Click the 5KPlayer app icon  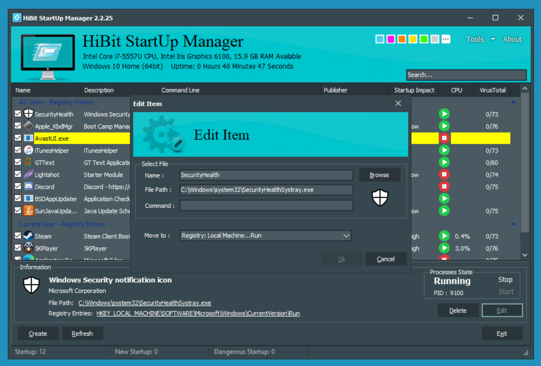(x=29, y=248)
